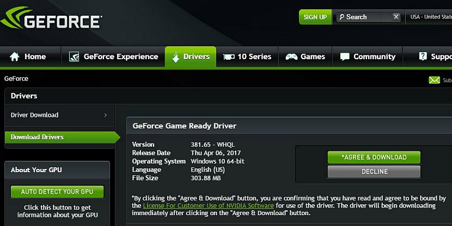Select Driver Download in sidebar
Image resolution: width=452 pixels, height=226 pixels.
point(60,115)
